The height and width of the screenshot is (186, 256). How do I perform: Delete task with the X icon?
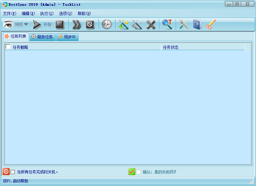[x=151, y=25]
